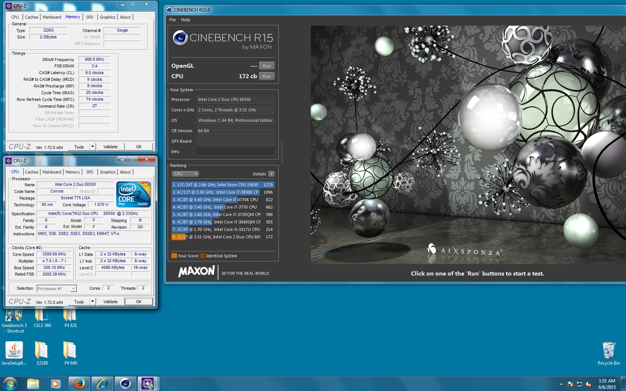Viewport: 626px width, 391px height.
Task: Click the network tray icon
Action: [x=579, y=384]
